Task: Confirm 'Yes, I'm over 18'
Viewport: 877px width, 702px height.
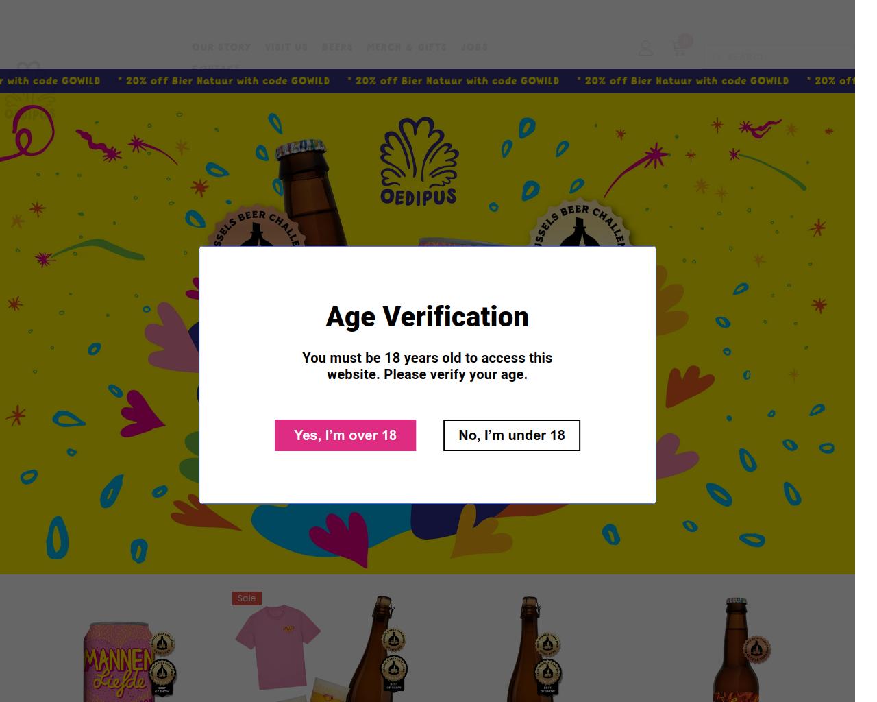Action: [x=345, y=435]
